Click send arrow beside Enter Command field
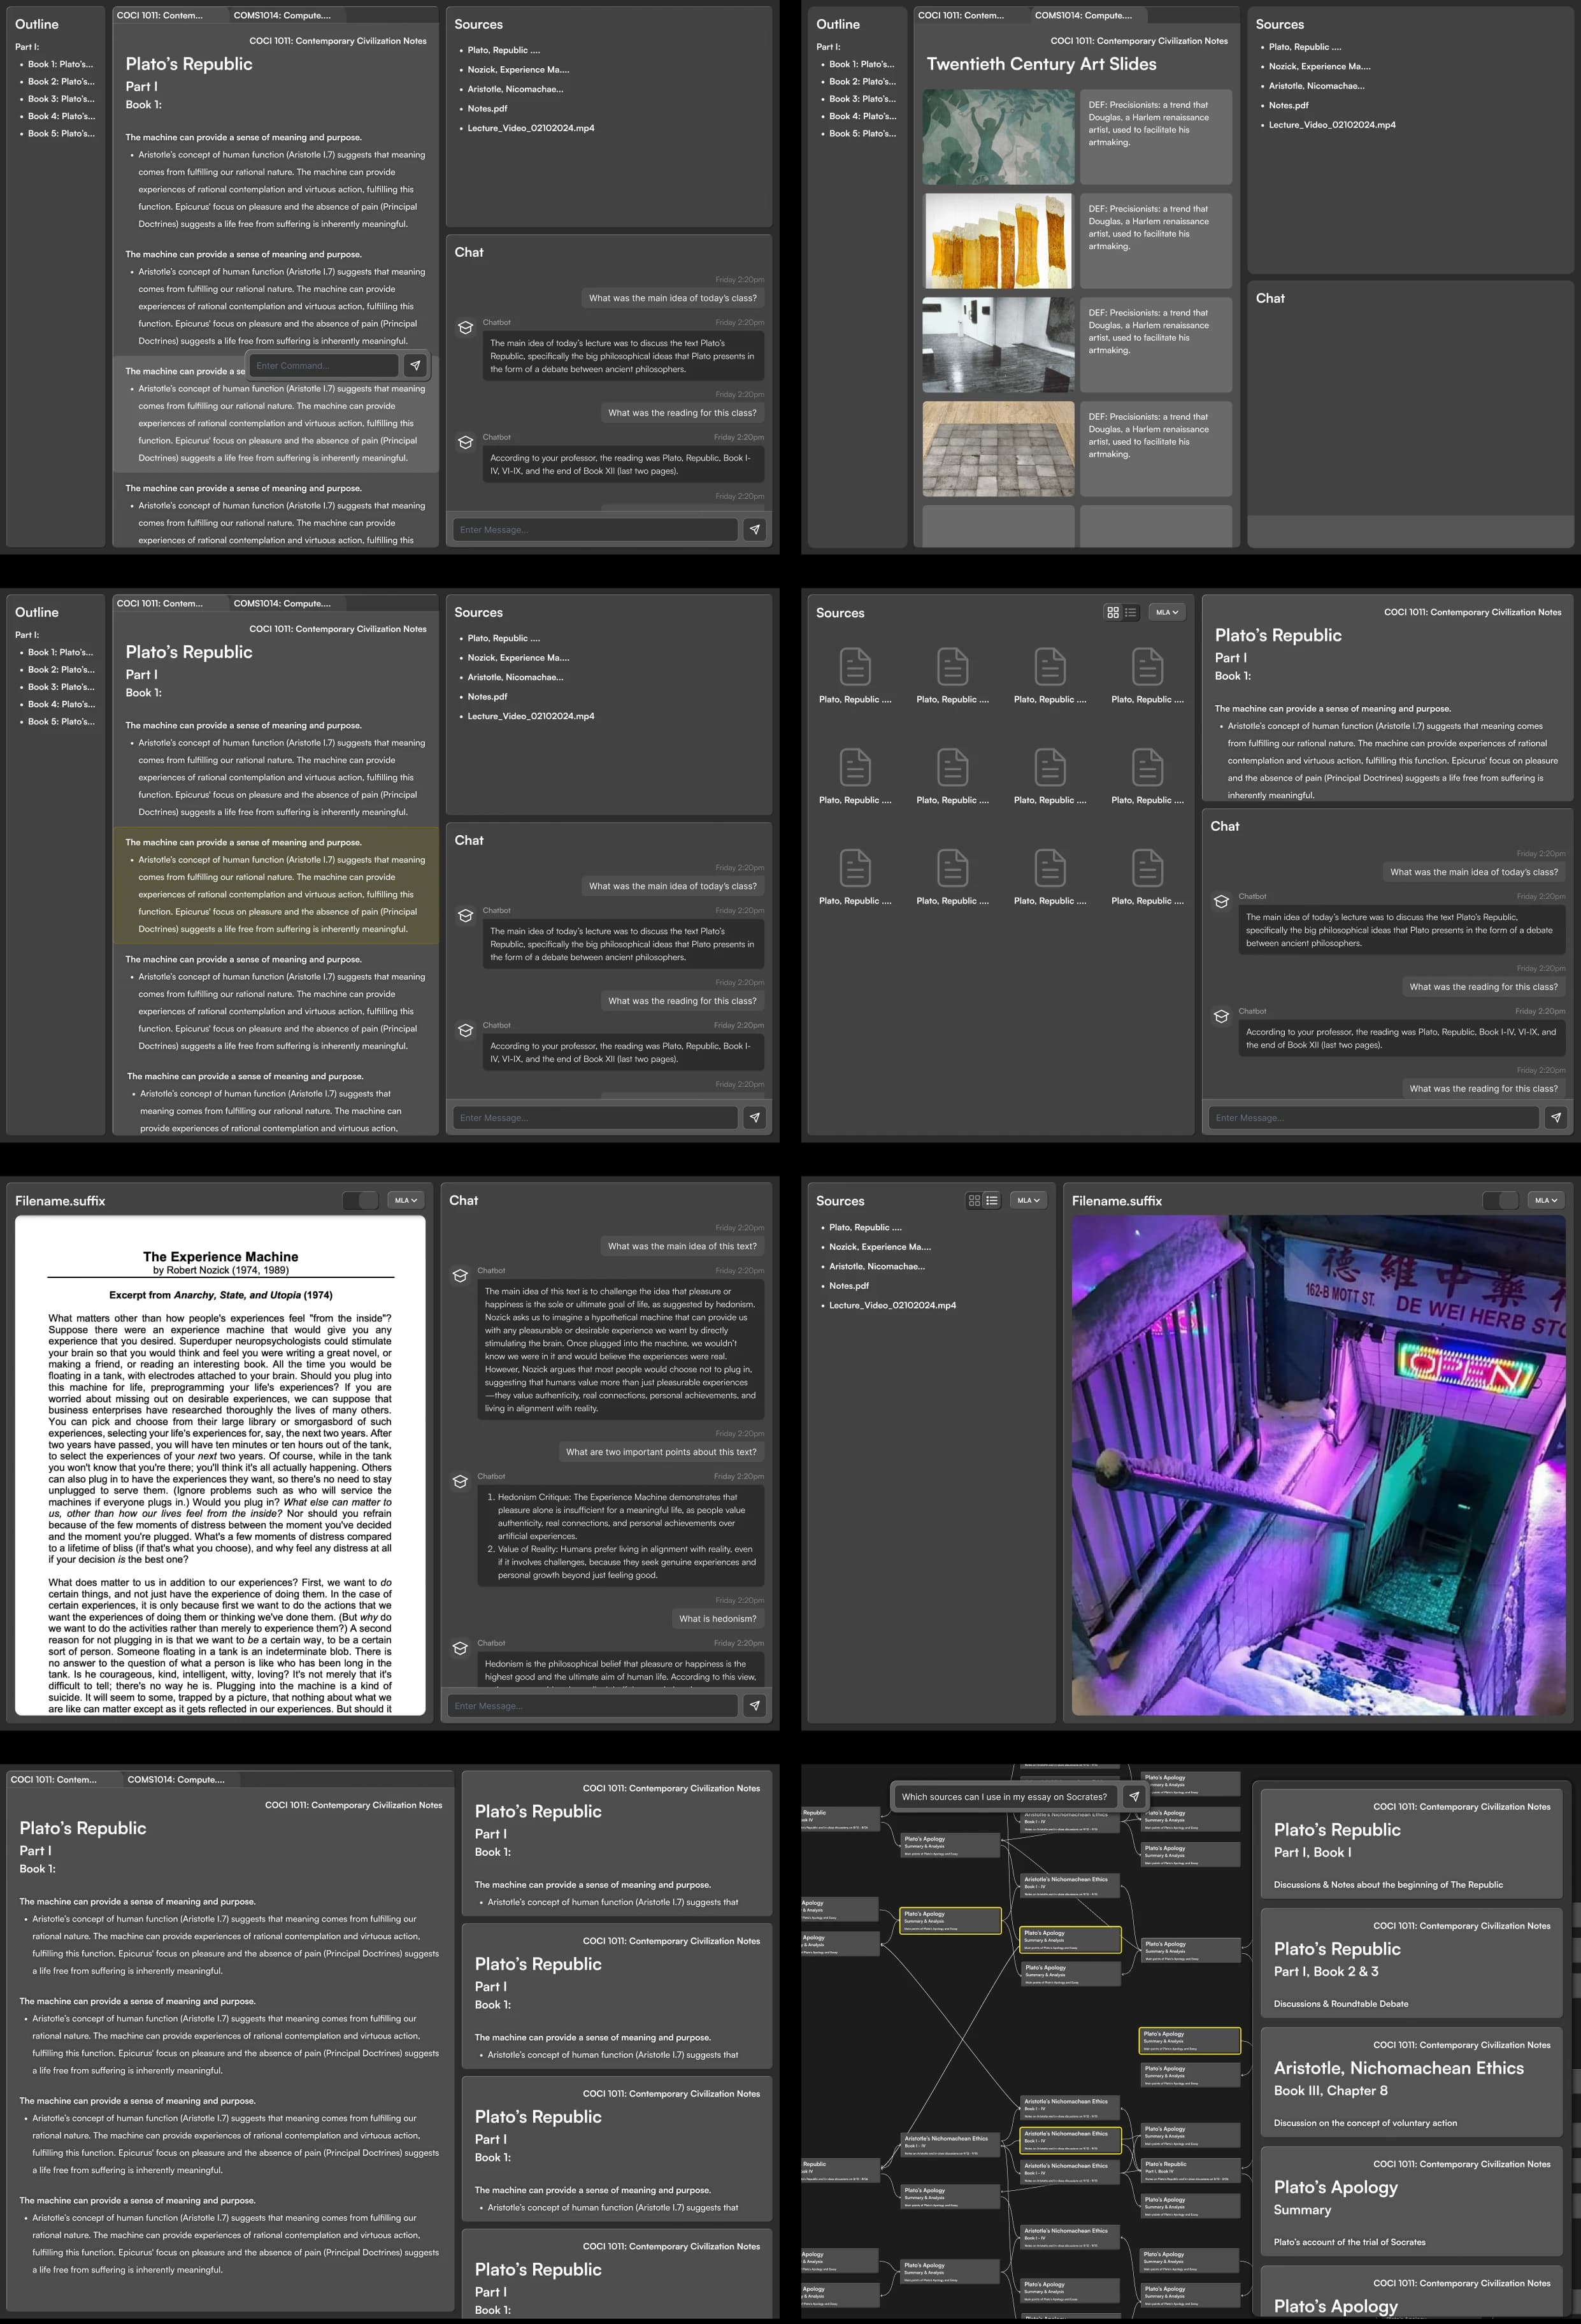The width and height of the screenshot is (1581, 2324). (x=415, y=365)
